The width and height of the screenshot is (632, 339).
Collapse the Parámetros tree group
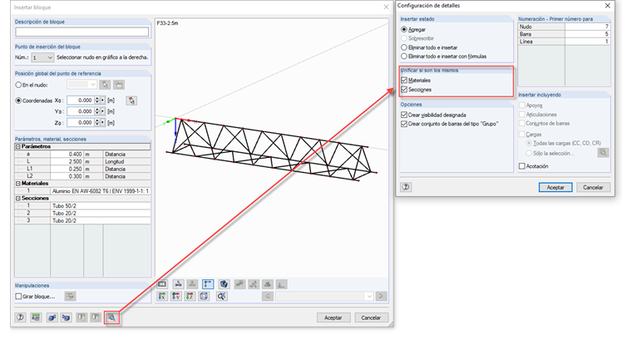click(18, 146)
